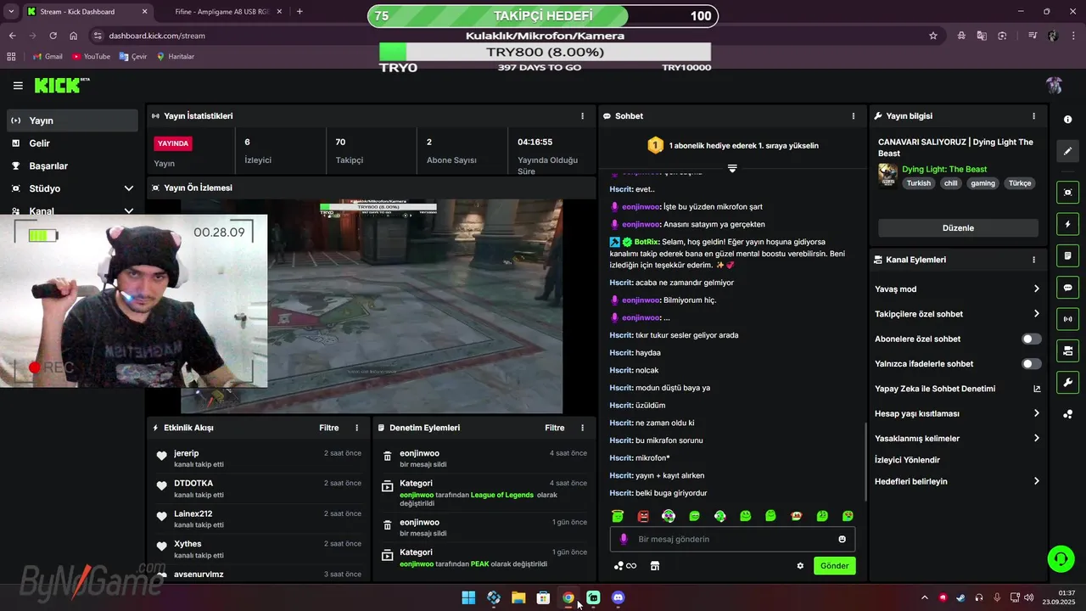Viewport: 1086px width, 611px height.
Task: Bookmark this page with the star icon
Action: point(933,36)
